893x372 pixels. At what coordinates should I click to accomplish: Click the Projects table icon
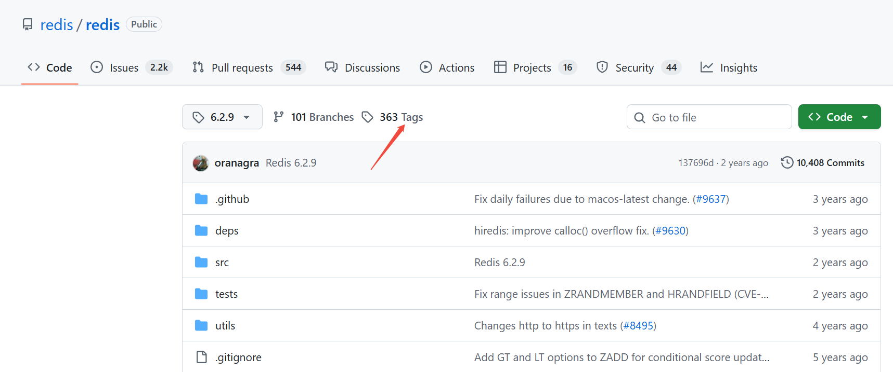coord(500,67)
